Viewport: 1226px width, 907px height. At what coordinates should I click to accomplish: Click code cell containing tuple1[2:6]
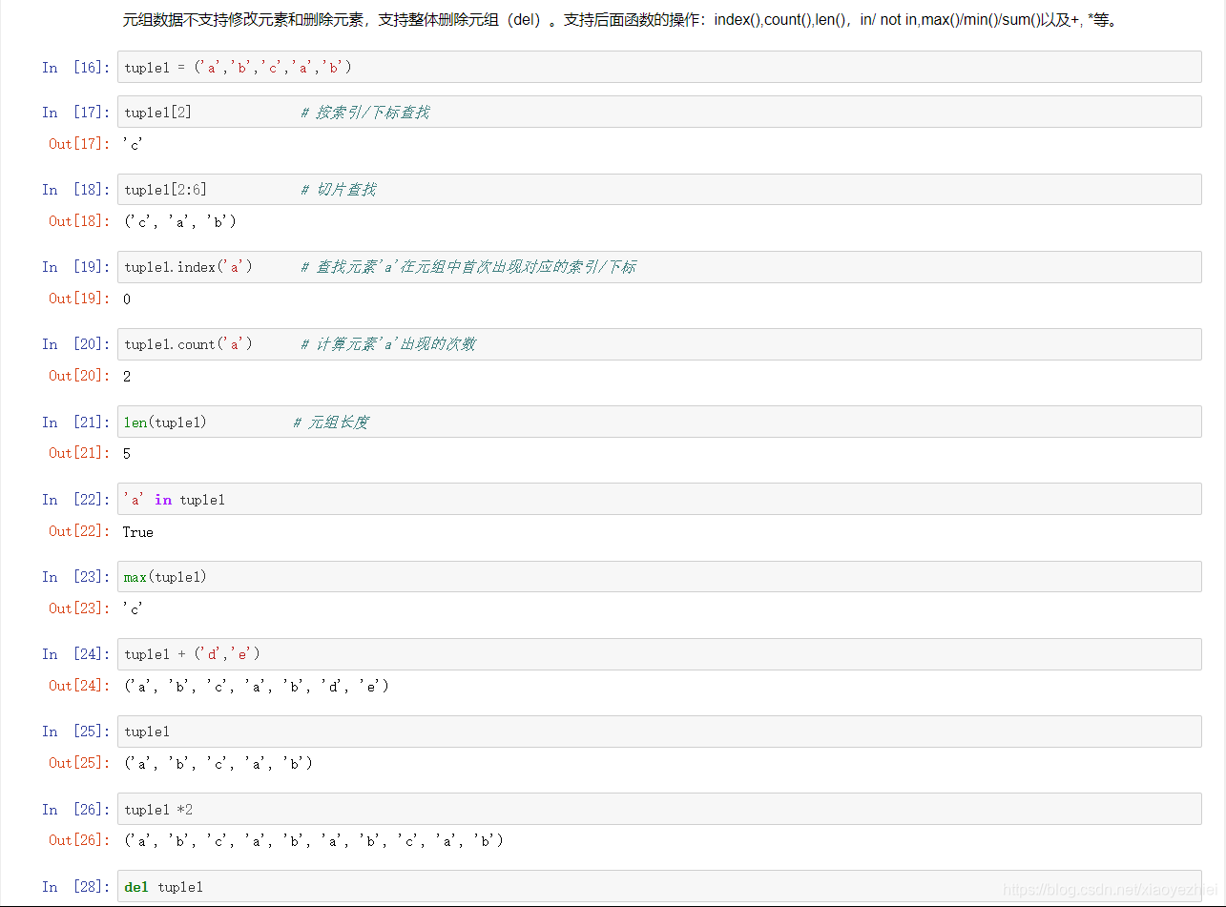659,189
